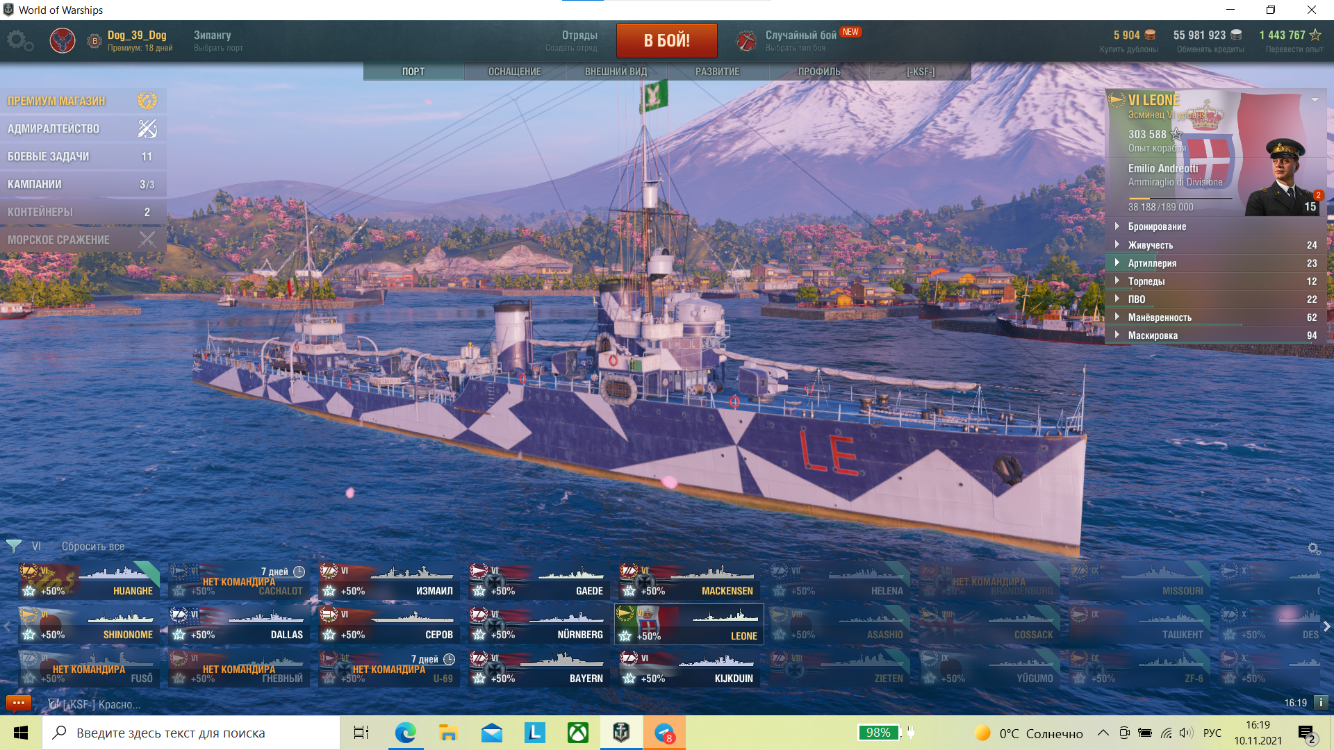Viewport: 1334px width, 750px height.
Task: Click the Naval Battle crossed icon
Action: click(147, 240)
